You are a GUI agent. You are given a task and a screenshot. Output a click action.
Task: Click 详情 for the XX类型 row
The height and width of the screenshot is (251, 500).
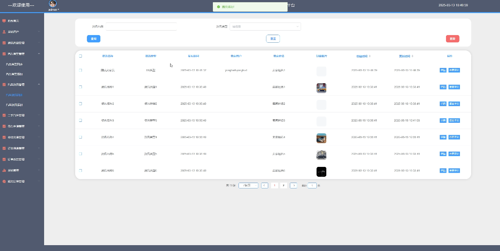[x=443, y=70]
